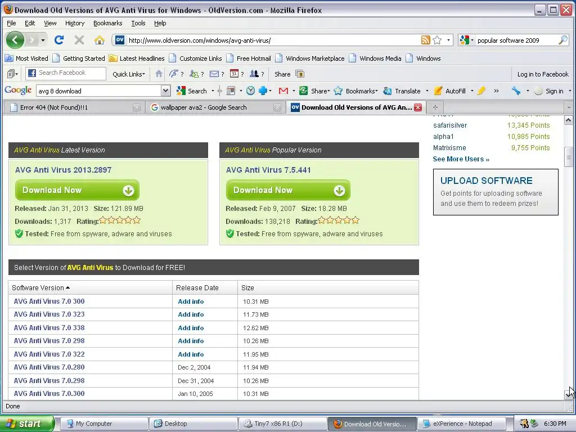Viewport: 576px width, 432px height.
Task: Close the Download Old Versions tab
Action: tap(418, 107)
